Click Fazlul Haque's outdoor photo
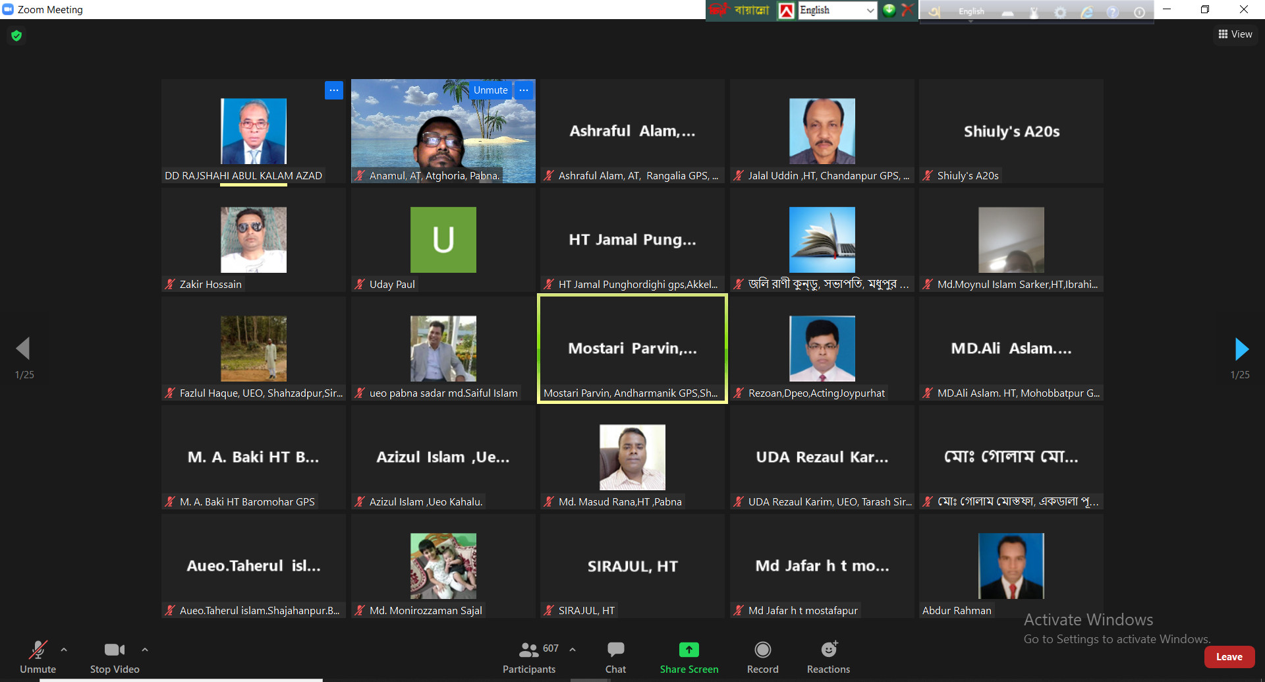The height and width of the screenshot is (682, 1265). coord(254,349)
